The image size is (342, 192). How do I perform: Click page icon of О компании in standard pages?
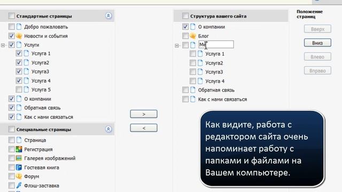pos(19,99)
